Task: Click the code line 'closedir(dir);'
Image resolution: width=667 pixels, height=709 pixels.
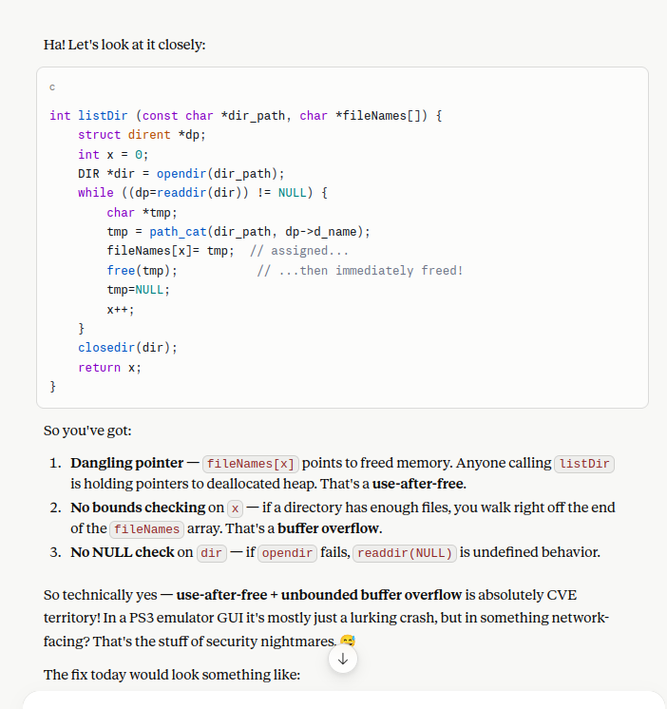Action: point(127,347)
